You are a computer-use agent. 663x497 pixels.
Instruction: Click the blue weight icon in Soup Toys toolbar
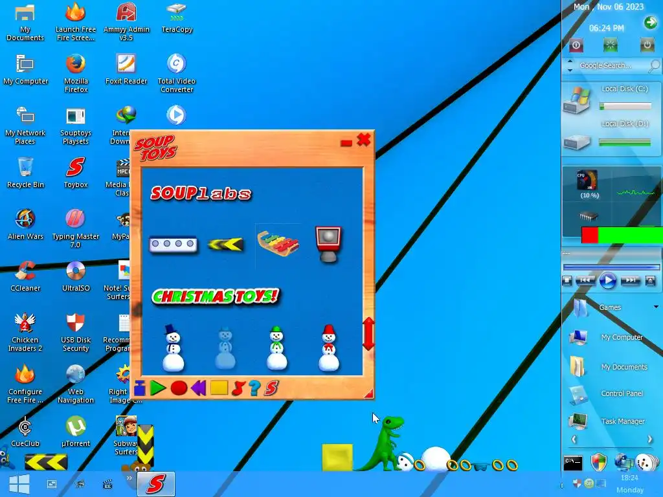point(140,388)
